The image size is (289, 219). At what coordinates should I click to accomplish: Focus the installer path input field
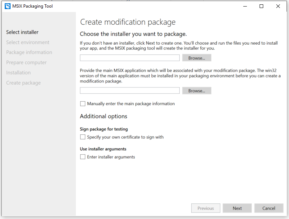(130, 58)
